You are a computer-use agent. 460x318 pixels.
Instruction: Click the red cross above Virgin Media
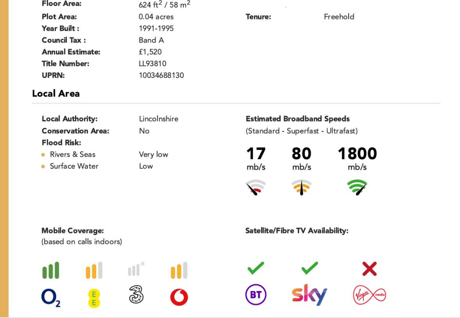(x=369, y=269)
